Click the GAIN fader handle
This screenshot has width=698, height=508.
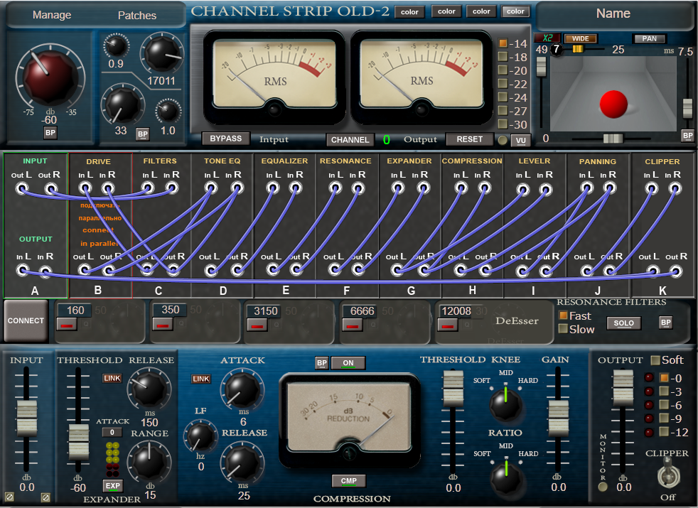[558, 418]
